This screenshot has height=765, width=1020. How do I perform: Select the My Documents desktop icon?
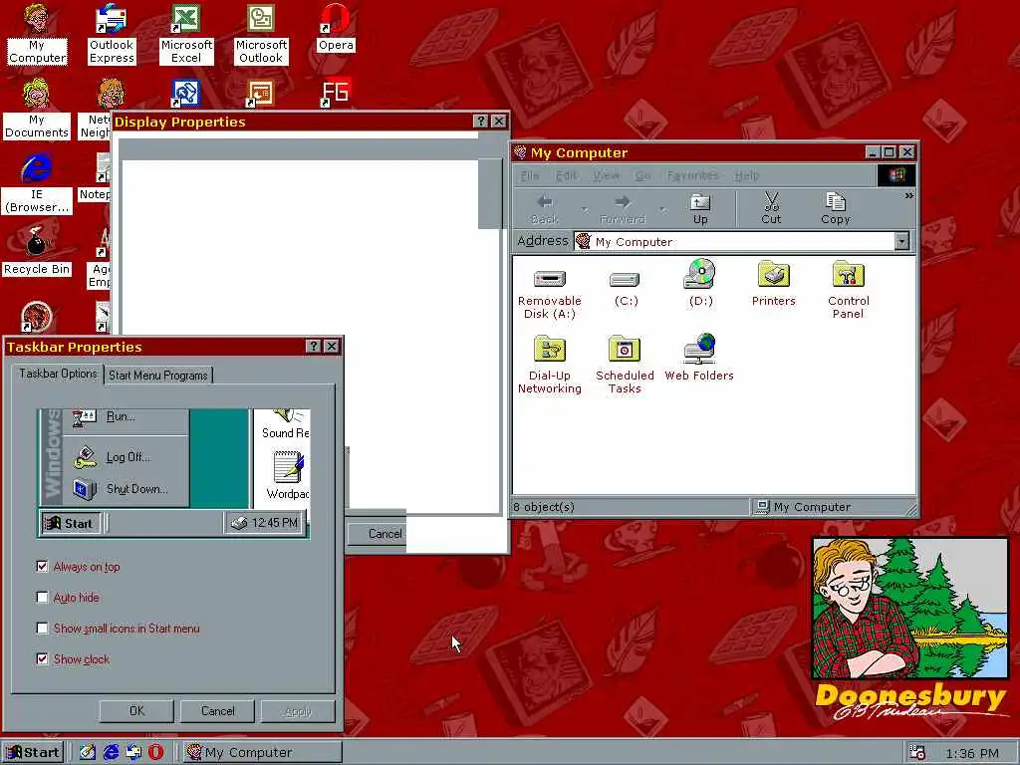tap(37, 109)
